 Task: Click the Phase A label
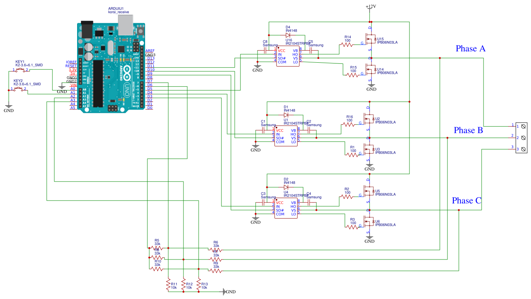[x=470, y=48]
